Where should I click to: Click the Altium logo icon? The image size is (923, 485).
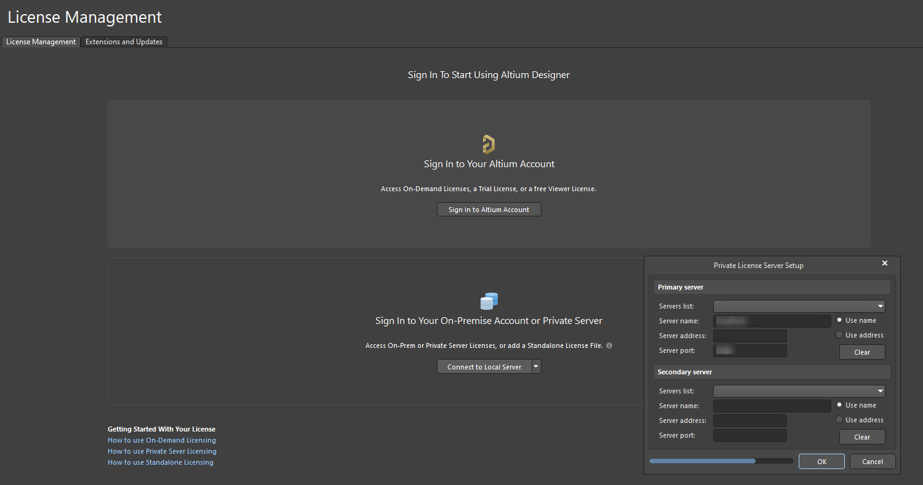click(x=489, y=144)
